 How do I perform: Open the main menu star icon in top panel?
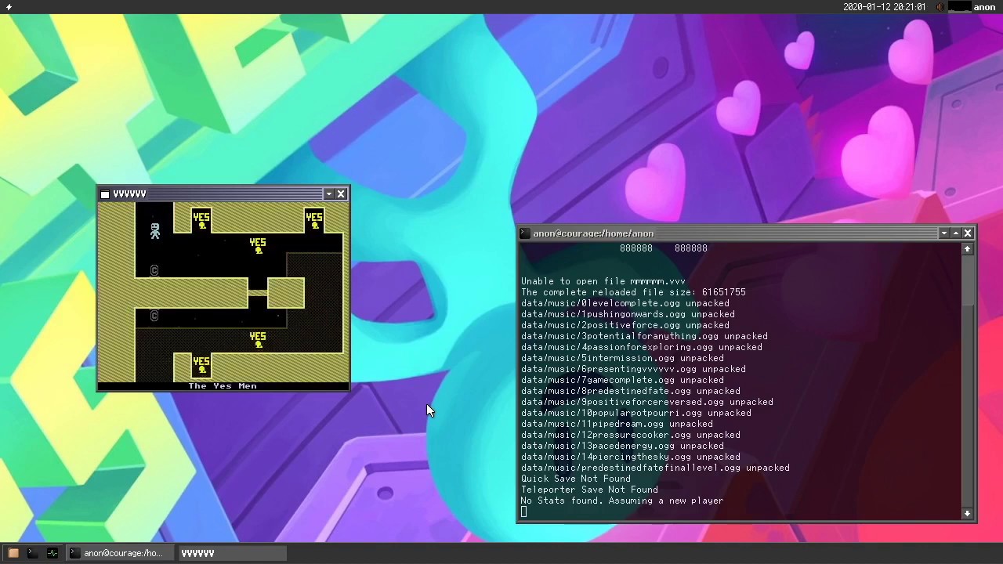point(9,7)
